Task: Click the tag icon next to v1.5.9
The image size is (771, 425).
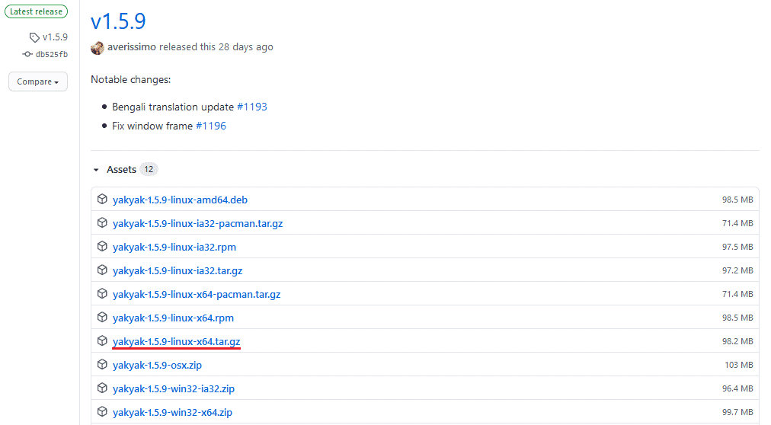Action: 34,37
